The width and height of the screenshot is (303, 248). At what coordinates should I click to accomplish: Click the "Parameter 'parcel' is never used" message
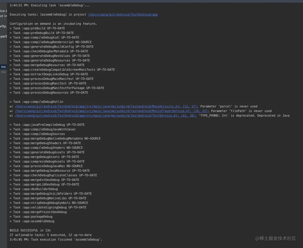click(229, 106)
